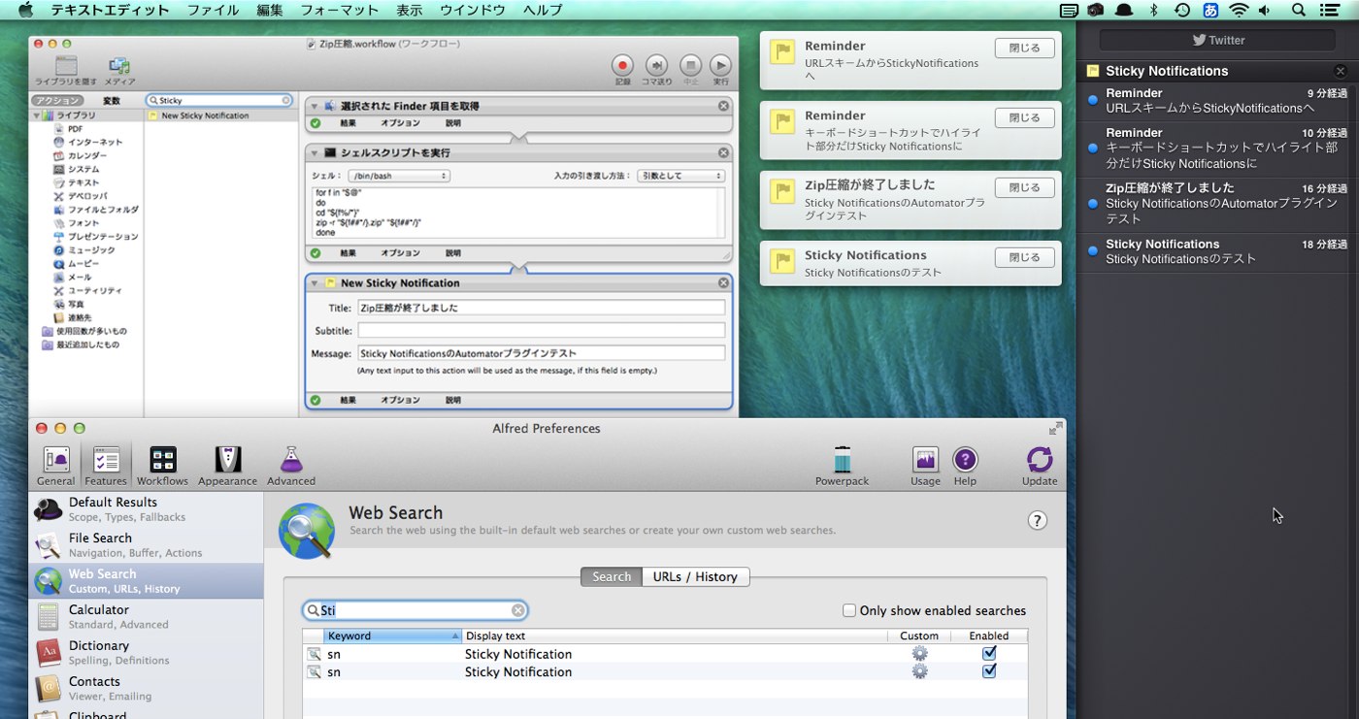Viewport: 1359px width, 719px height.
Task: Click the Wi-Fi status icon
Action: 1239,11
